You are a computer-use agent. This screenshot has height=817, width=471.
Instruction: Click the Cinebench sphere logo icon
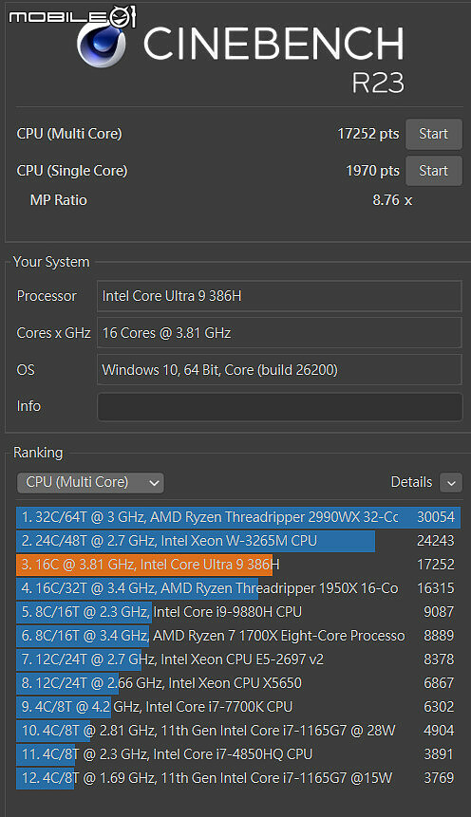click(x=102, y=44)
